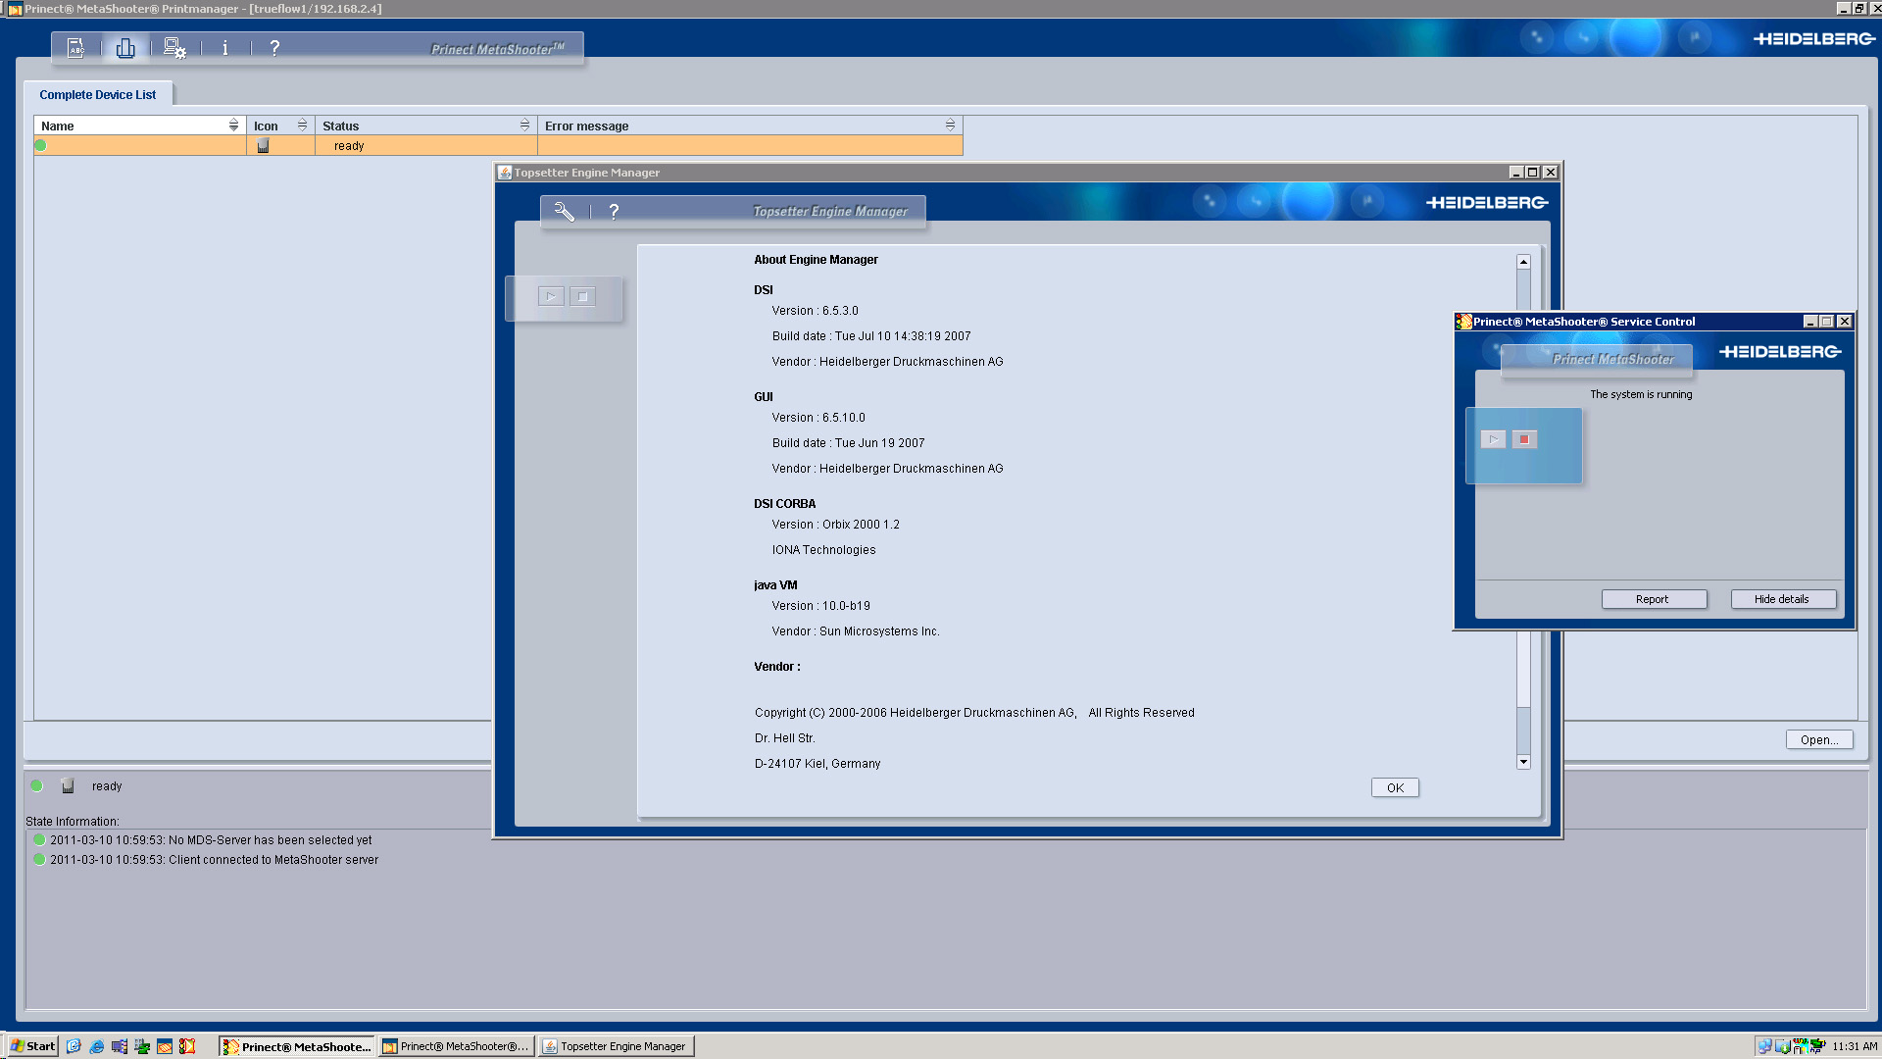Image resolution: width=1882 pixels, height=1059 pixels.
Task: Sort by the Name column header
Action: pyautogui.click(x=139, y=126)
